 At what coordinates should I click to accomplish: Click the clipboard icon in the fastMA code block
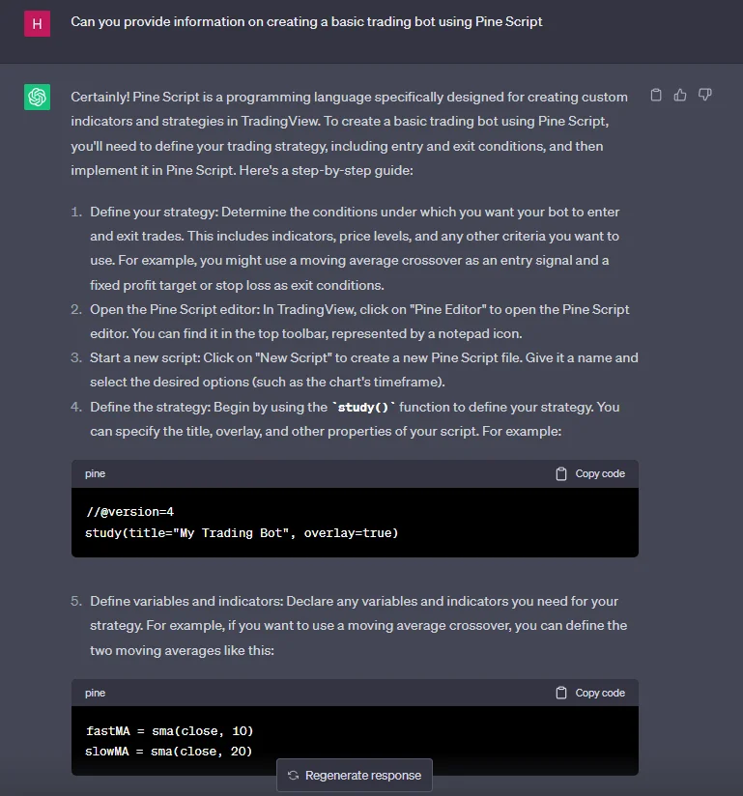[561, 693]
